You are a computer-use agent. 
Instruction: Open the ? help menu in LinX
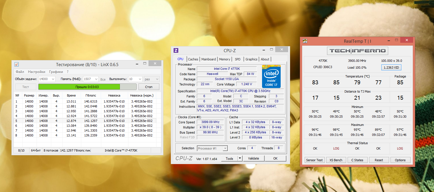pos(68,72)
